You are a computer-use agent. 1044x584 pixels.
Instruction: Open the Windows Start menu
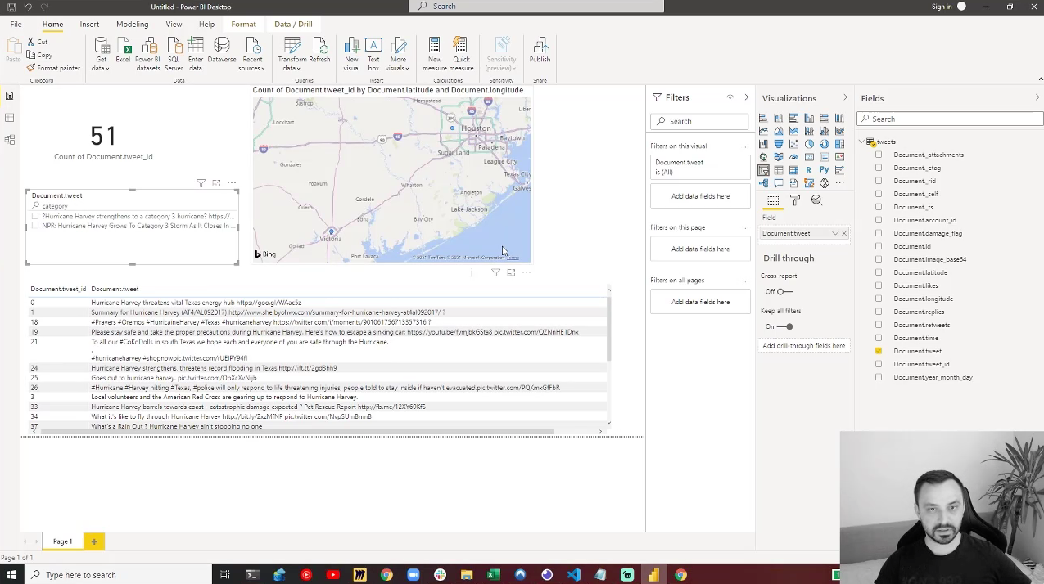click(12, 575)
